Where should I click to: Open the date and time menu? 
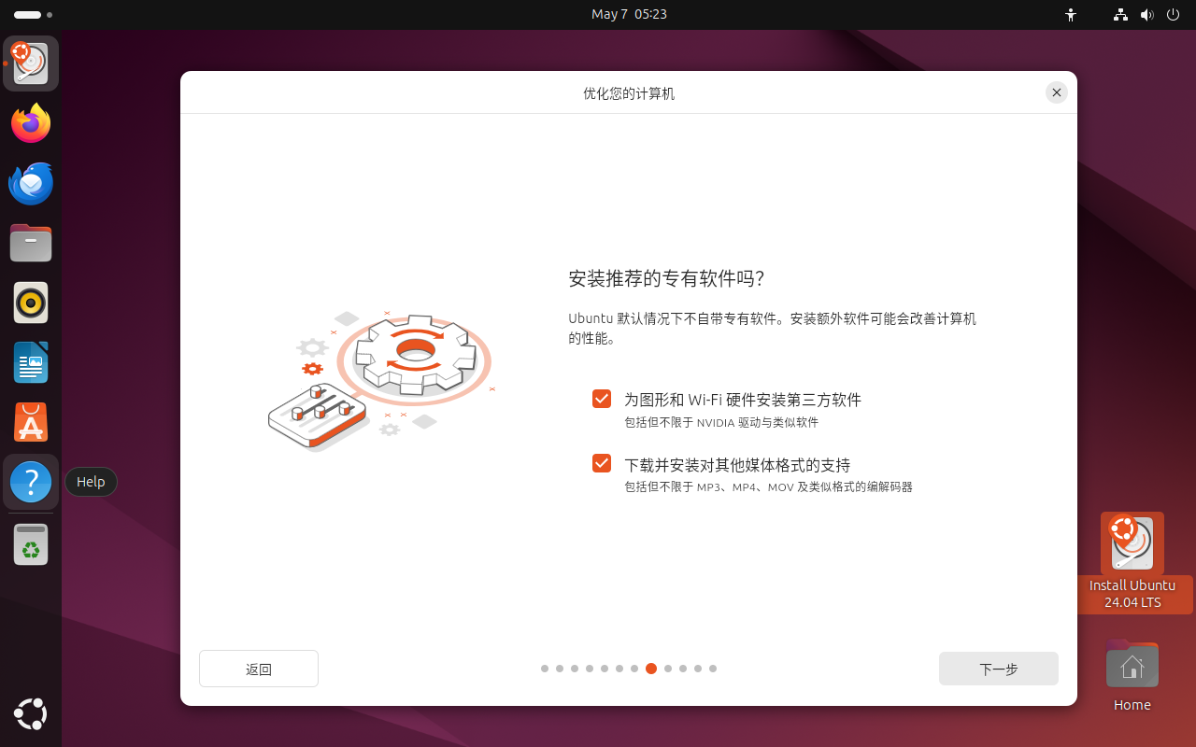pyautogui.click(x=629, y=14)
